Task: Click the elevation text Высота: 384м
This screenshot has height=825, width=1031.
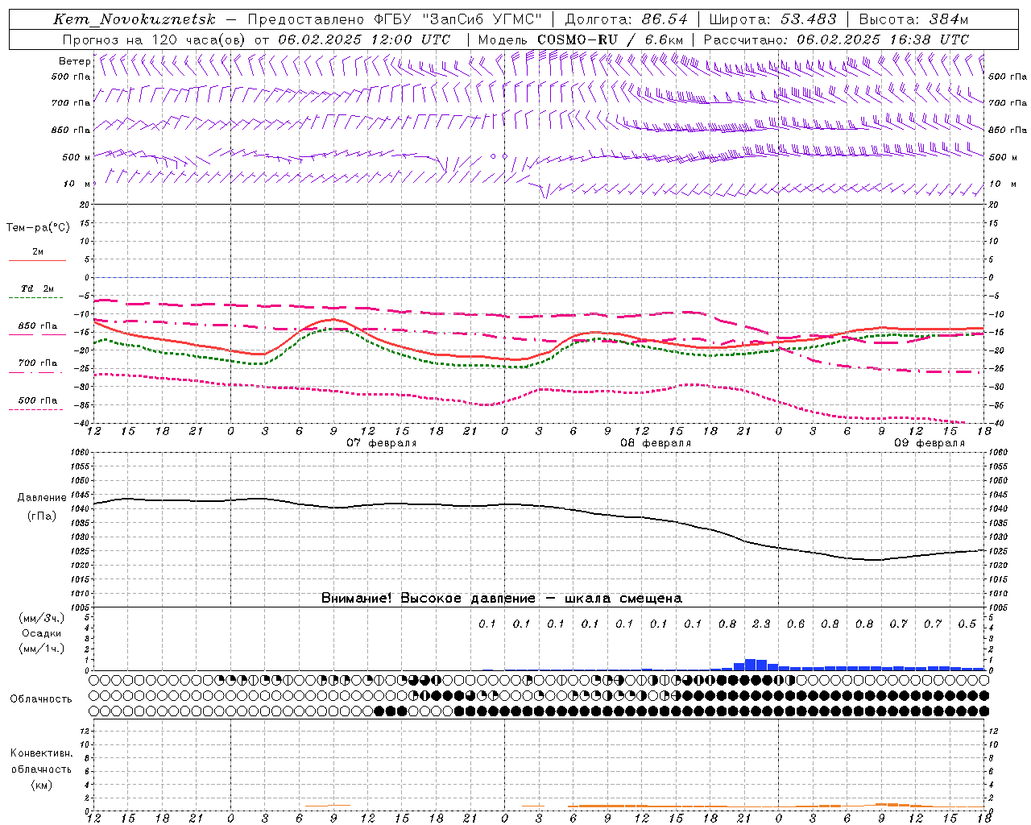Action: (x=913, y=19)
